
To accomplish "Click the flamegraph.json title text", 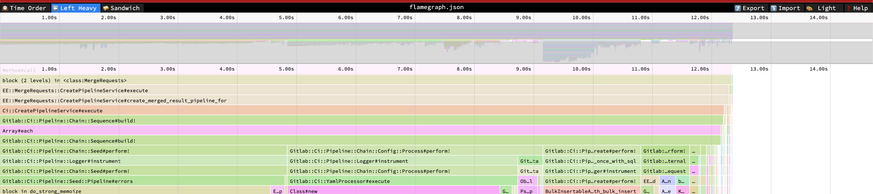I will (436, 7).
